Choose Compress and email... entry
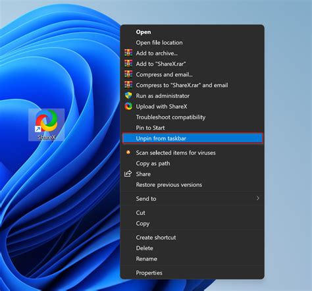 coord(192,74)
